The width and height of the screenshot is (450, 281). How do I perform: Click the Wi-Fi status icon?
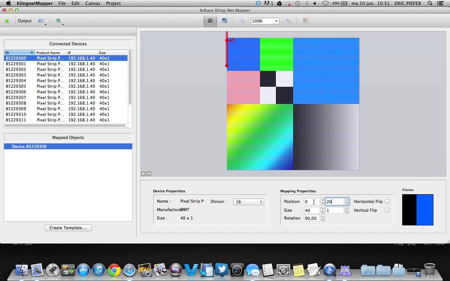[325, 4]
